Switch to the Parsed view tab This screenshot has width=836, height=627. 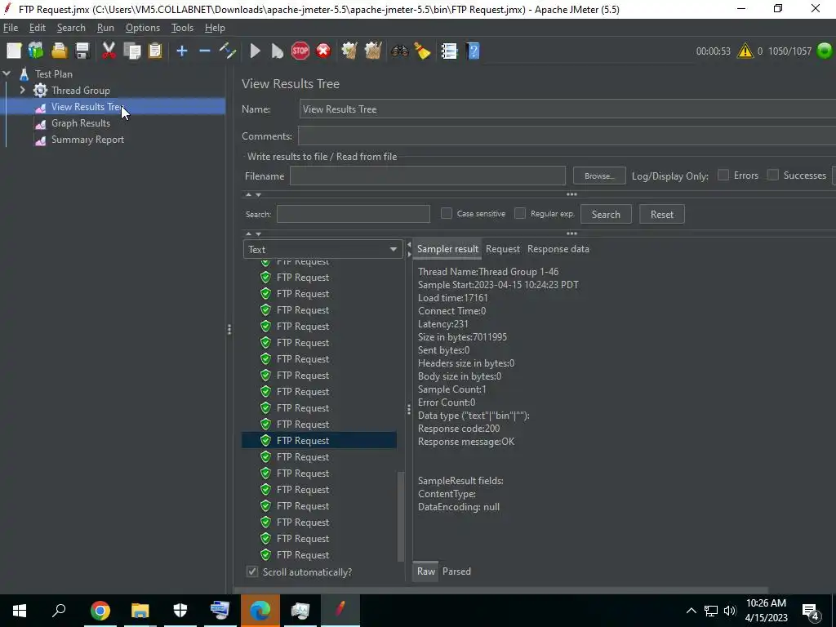(x=456, y=571)
